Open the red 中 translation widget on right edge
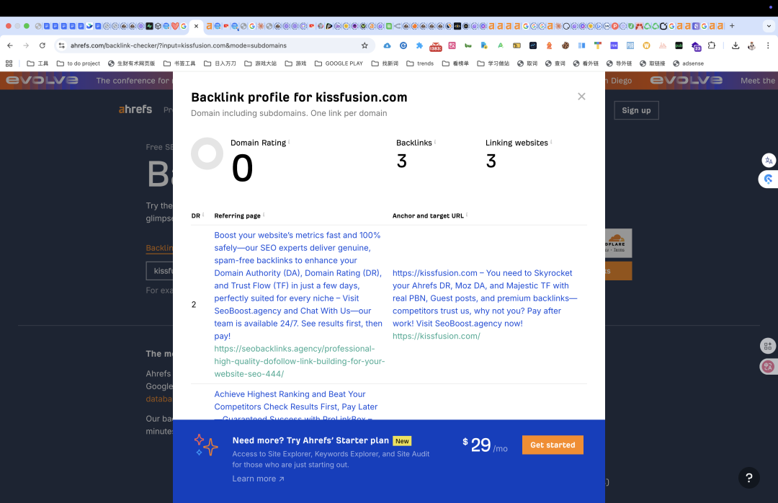This screenshot has width=778, height=503. click(x=768, y=367)
